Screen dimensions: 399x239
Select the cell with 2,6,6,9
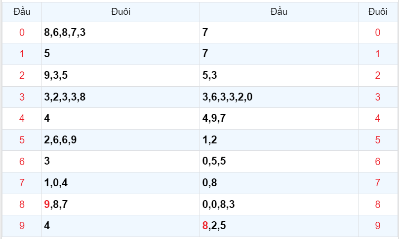pos(60,140)
